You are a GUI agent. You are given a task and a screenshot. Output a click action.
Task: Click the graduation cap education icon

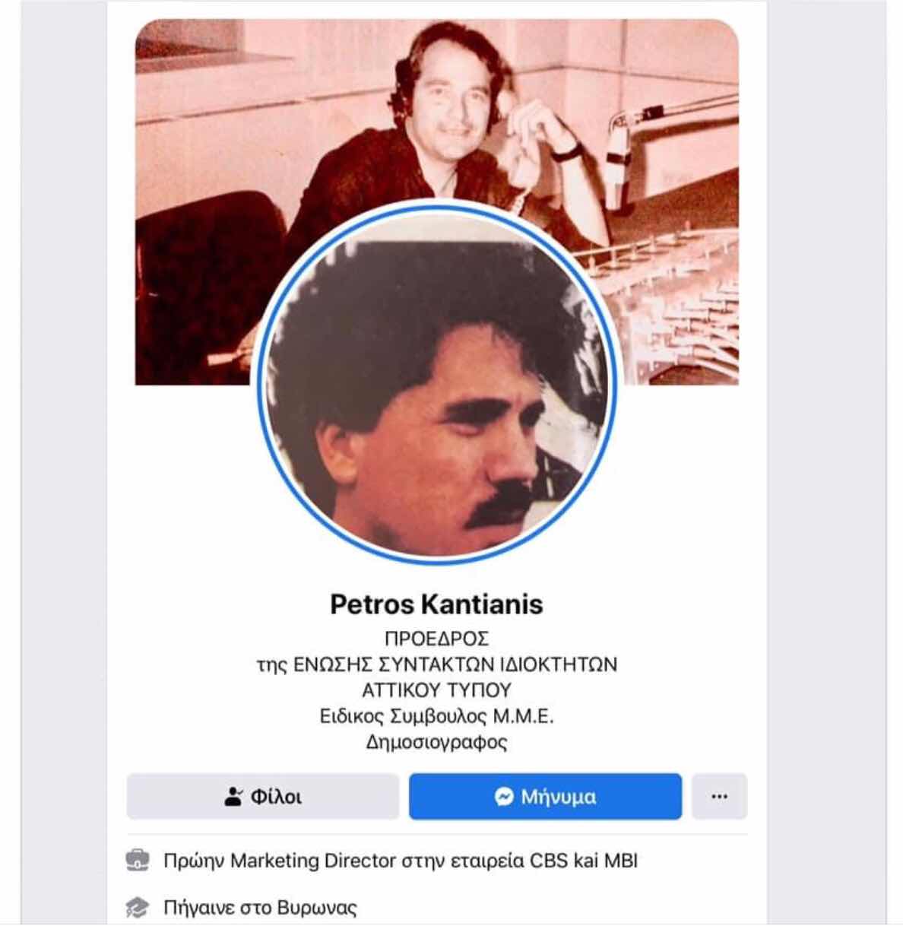(138, 907)
